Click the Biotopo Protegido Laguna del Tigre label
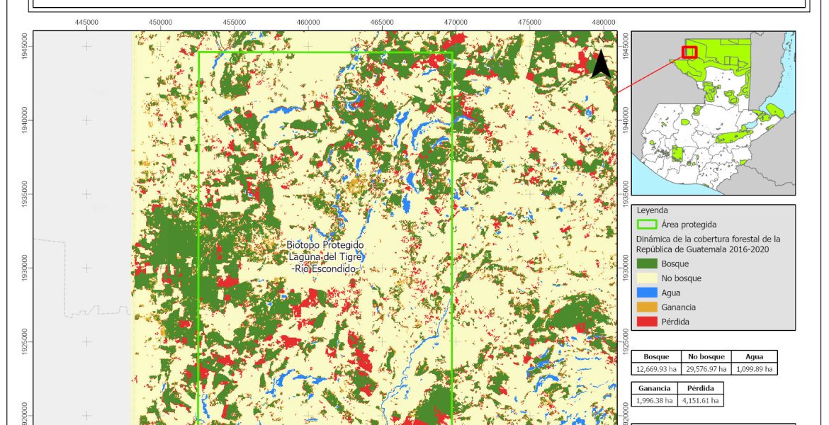 pos(325,256)
